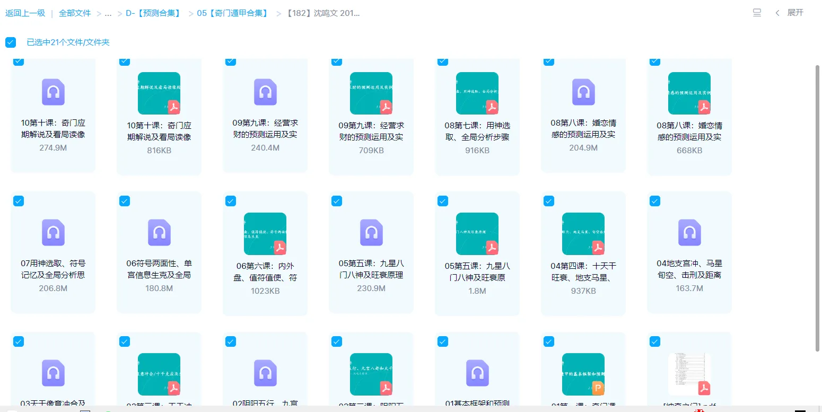Click the headphone icon of 02阴阳五行 file
This screenshot has width=822, height=412.
click(265, 373)
